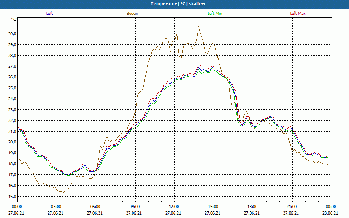This screenshot has width=349, height=218.
Task: Click the '23,0' y-axis value
Action: 12,110
